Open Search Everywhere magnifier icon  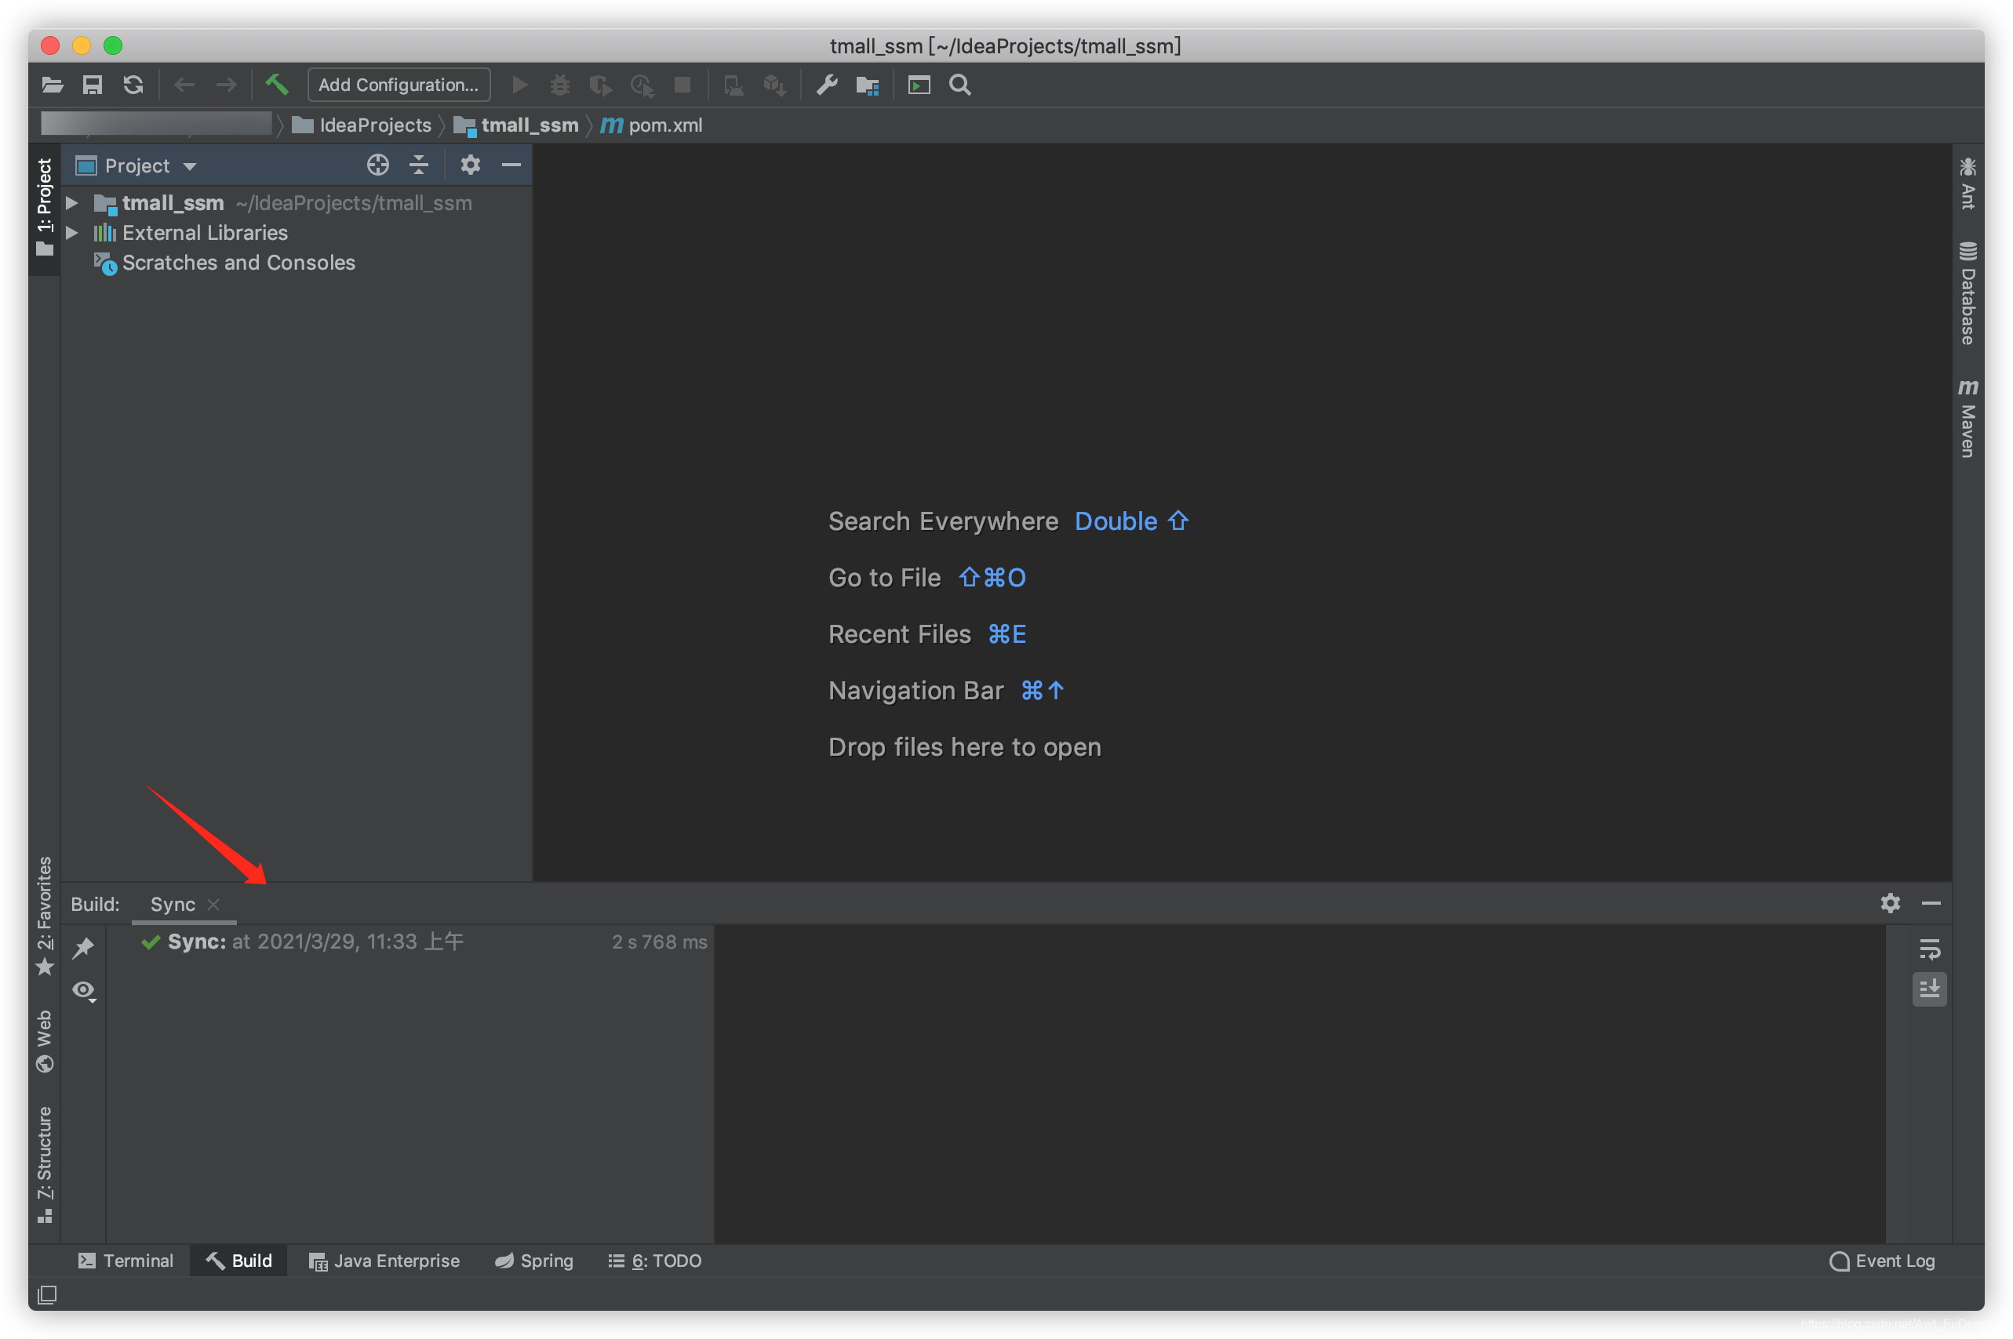tap(959, 85)
